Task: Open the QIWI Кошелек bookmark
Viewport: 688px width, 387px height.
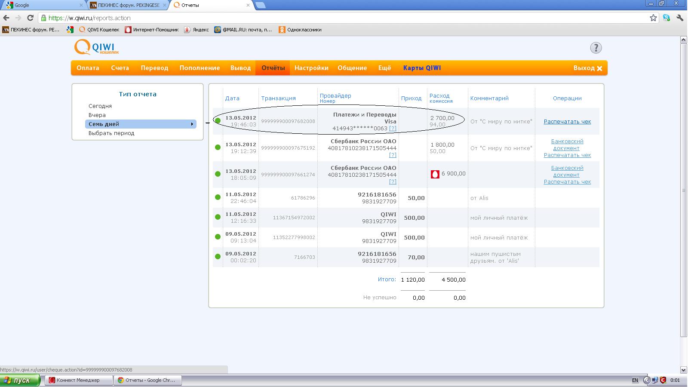Action: click(99, 30)
